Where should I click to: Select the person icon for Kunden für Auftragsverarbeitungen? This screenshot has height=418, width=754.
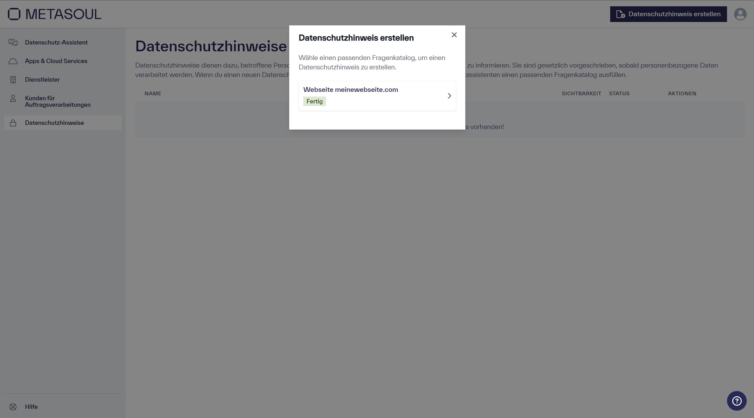pos(13,98)
